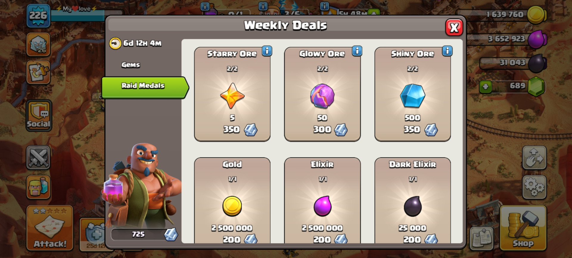Viewport: 572px width, 258px height.
Task: Open Starry Ore info icon
Action: (x=267, y=51)
